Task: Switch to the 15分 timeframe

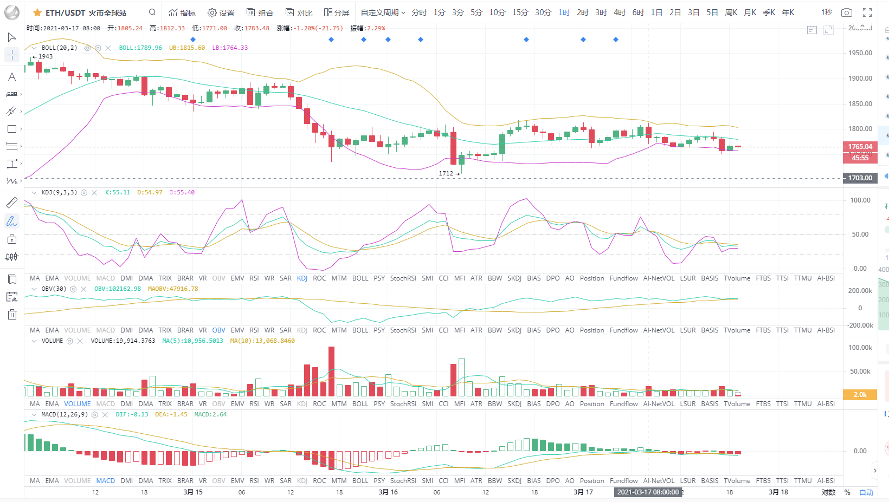Action: 520,12
